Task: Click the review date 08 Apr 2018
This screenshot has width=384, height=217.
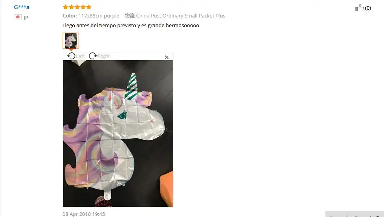Action: [77, 214]
